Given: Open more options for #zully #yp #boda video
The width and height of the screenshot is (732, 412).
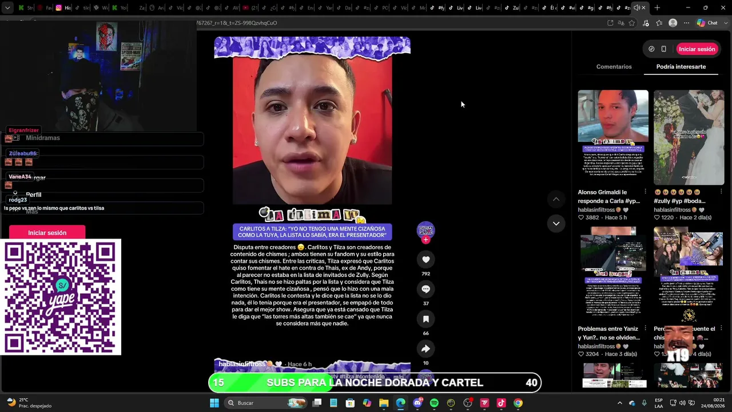Looking at the screenshot, I should [721, 192].
